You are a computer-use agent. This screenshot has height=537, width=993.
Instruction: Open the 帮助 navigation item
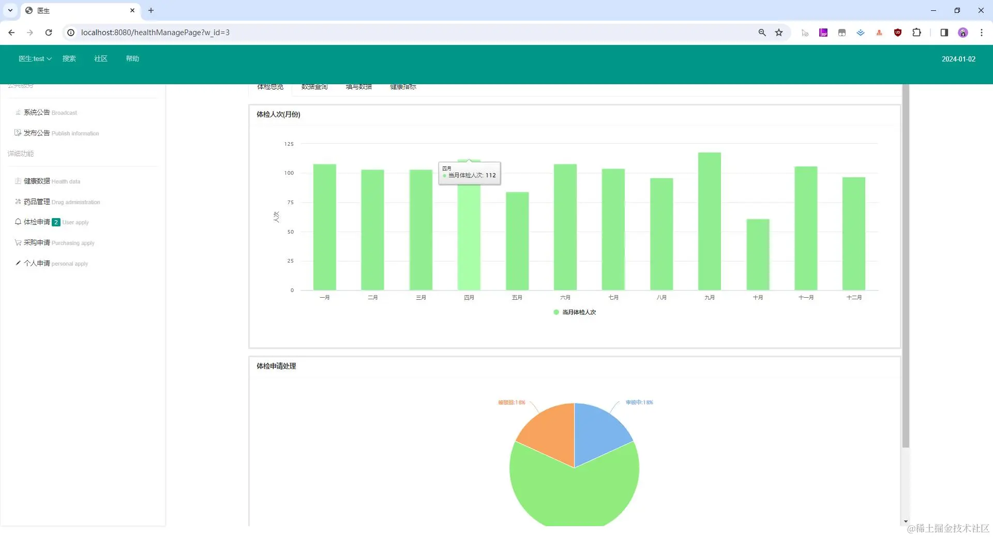click(132, 59)
